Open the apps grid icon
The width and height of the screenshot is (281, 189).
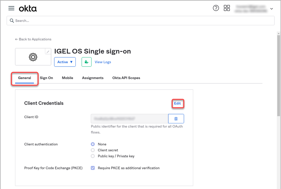coord(227,8)
